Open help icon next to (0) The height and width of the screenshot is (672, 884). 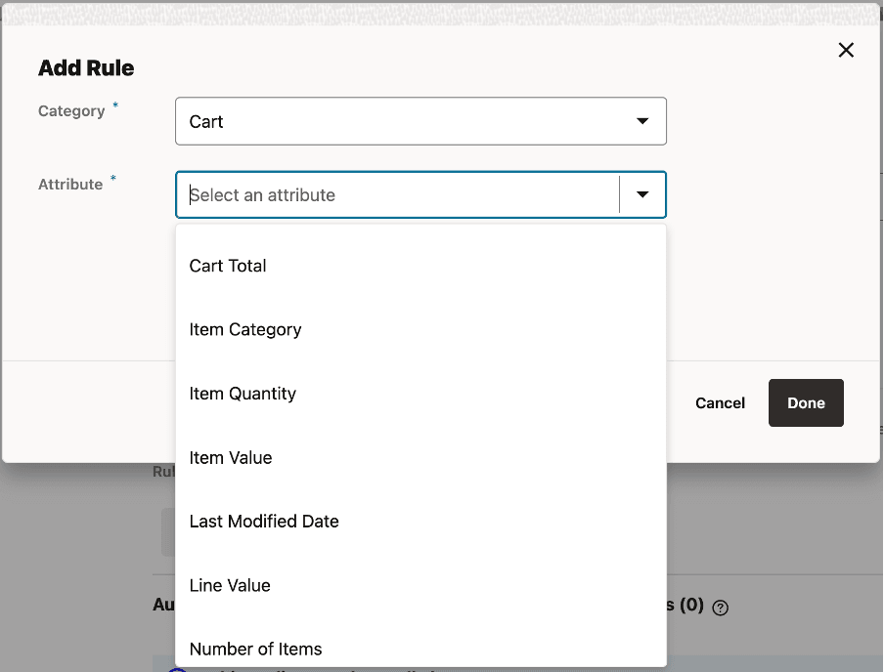click(720, 608)
